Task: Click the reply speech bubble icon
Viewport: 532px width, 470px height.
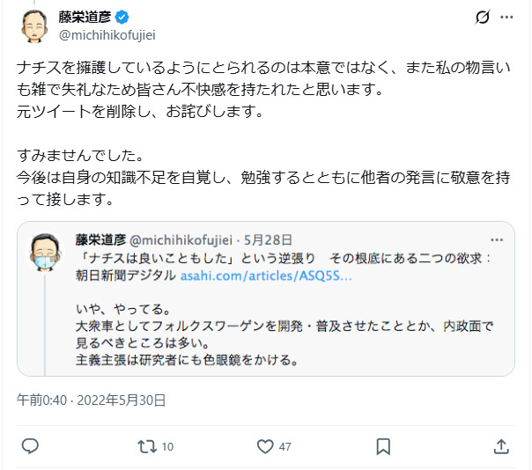Action: (30, 446)
